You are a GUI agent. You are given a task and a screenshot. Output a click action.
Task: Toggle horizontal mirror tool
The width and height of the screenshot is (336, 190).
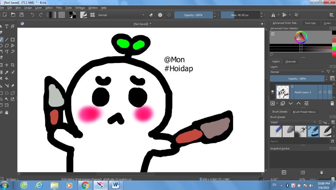(273, 15)
